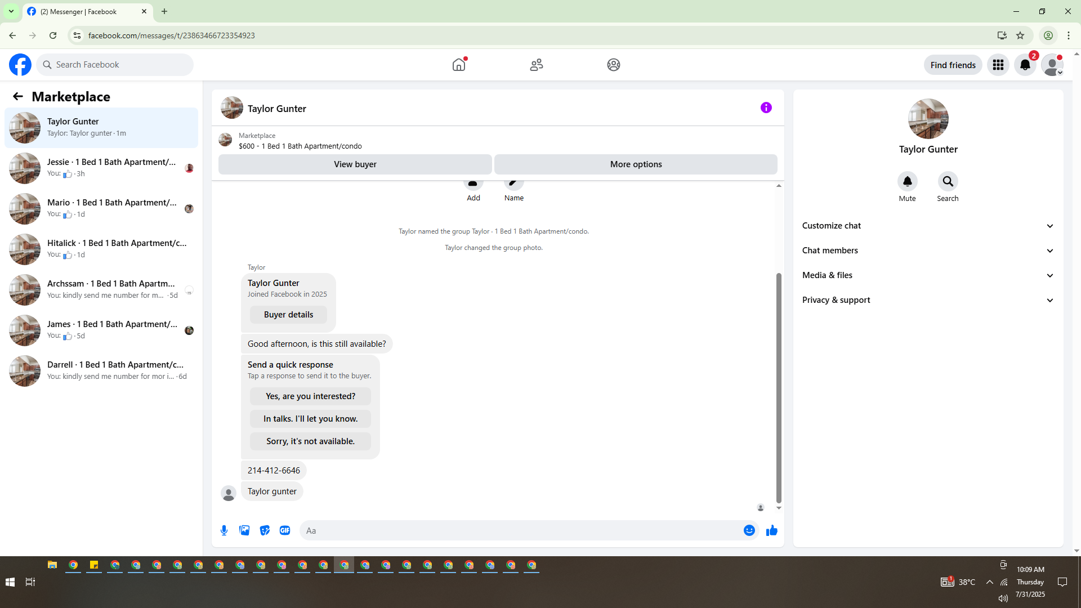Open Facebook notifications bell
This screenshot has height=608, width=1081.
1025,65
